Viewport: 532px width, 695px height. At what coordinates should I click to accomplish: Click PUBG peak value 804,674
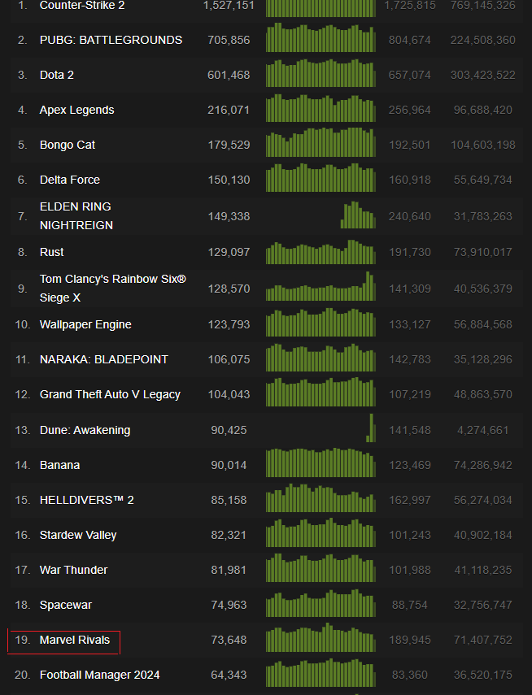409,40
